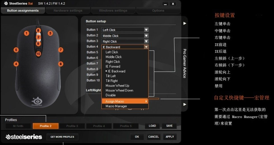The width and height of the screenshot is (274, 145).
Task: Click the LOAD profile button
Action: (x=152, y=126)
